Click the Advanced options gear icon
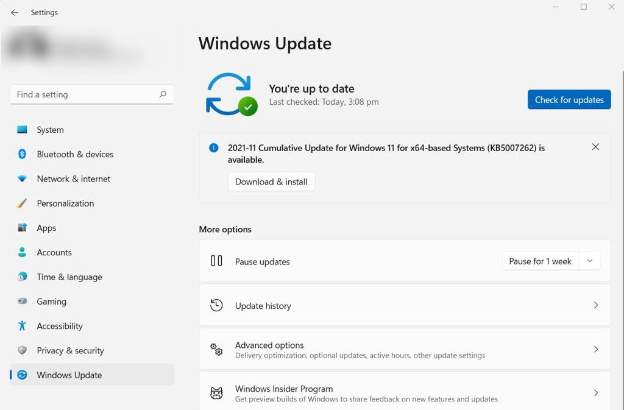Image resolution: width=624 pixels, height=410 pixels. [x=216, y=349]
